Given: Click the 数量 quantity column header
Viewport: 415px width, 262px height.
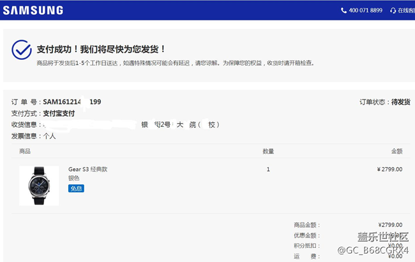Looking at the screenshot, I should (x=268, y=151).
